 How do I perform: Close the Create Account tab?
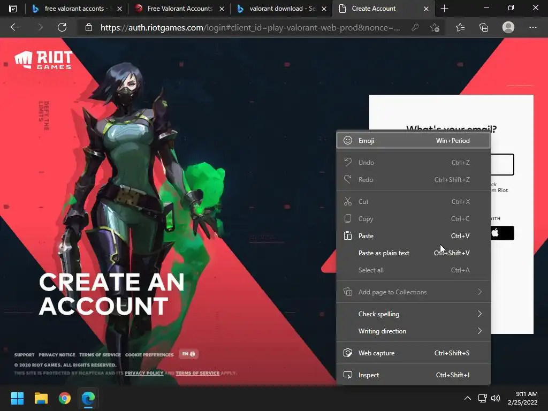click(426, 9)
